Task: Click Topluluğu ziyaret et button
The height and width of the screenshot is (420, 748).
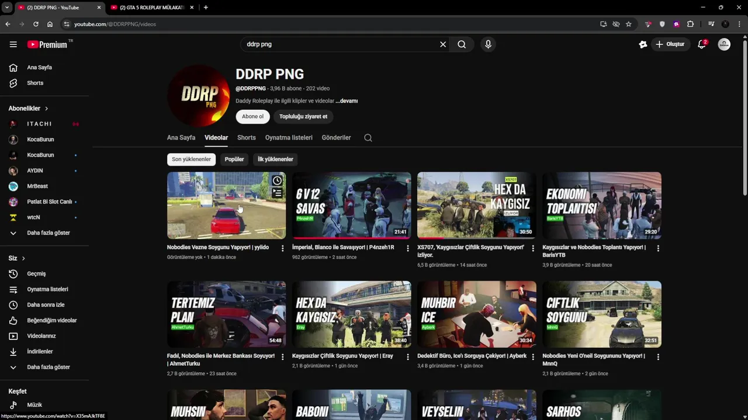Action: 303,117
